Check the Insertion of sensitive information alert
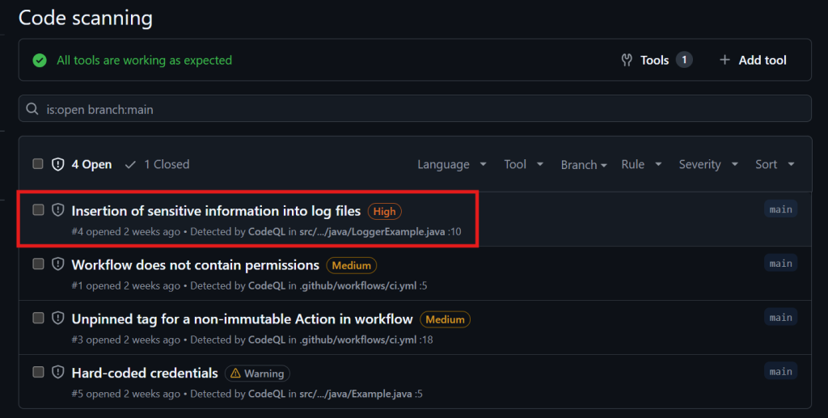The width and height of the screenshot is (828, 418). coord(38,210)
